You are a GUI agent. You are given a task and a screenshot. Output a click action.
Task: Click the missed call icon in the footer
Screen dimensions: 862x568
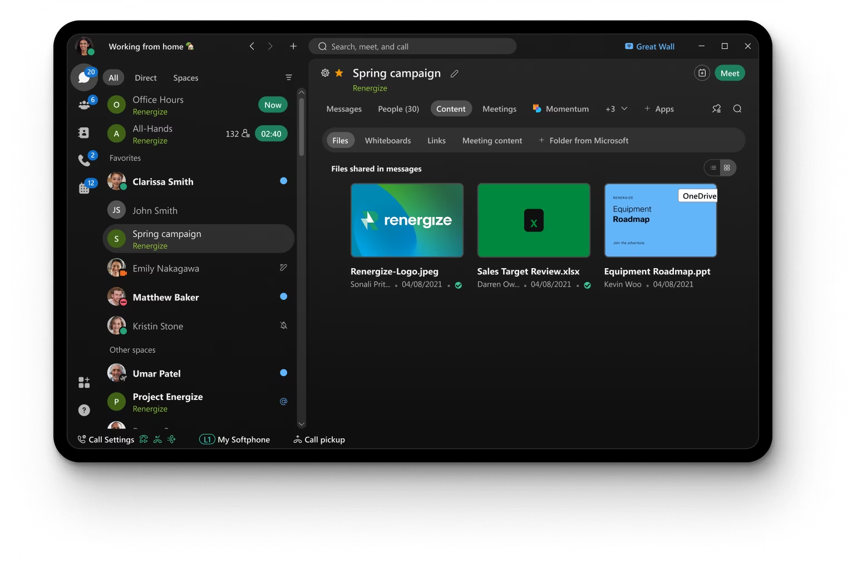(x=158, y=439)
